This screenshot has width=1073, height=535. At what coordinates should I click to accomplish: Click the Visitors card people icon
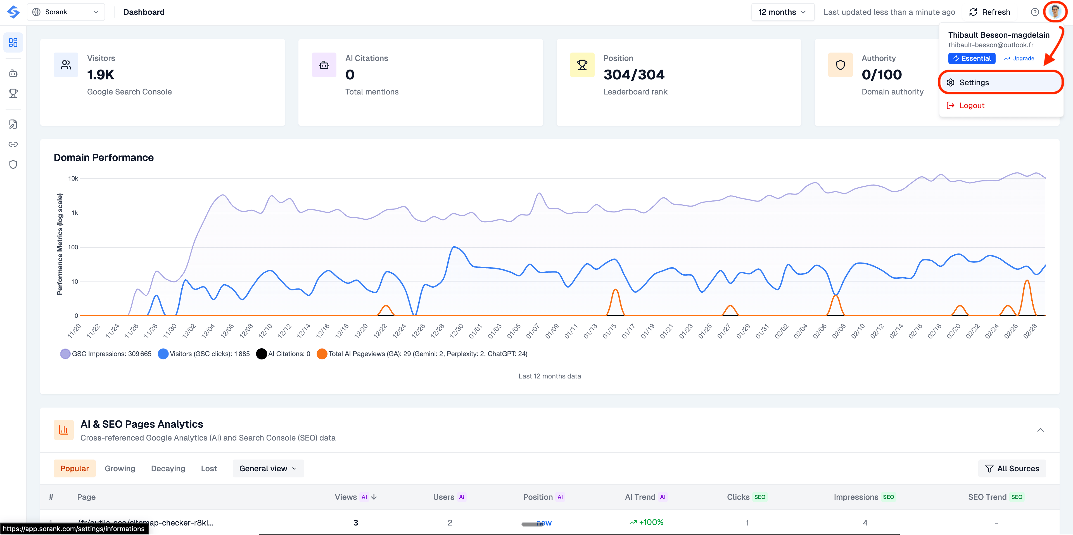[x=66, y=65]
